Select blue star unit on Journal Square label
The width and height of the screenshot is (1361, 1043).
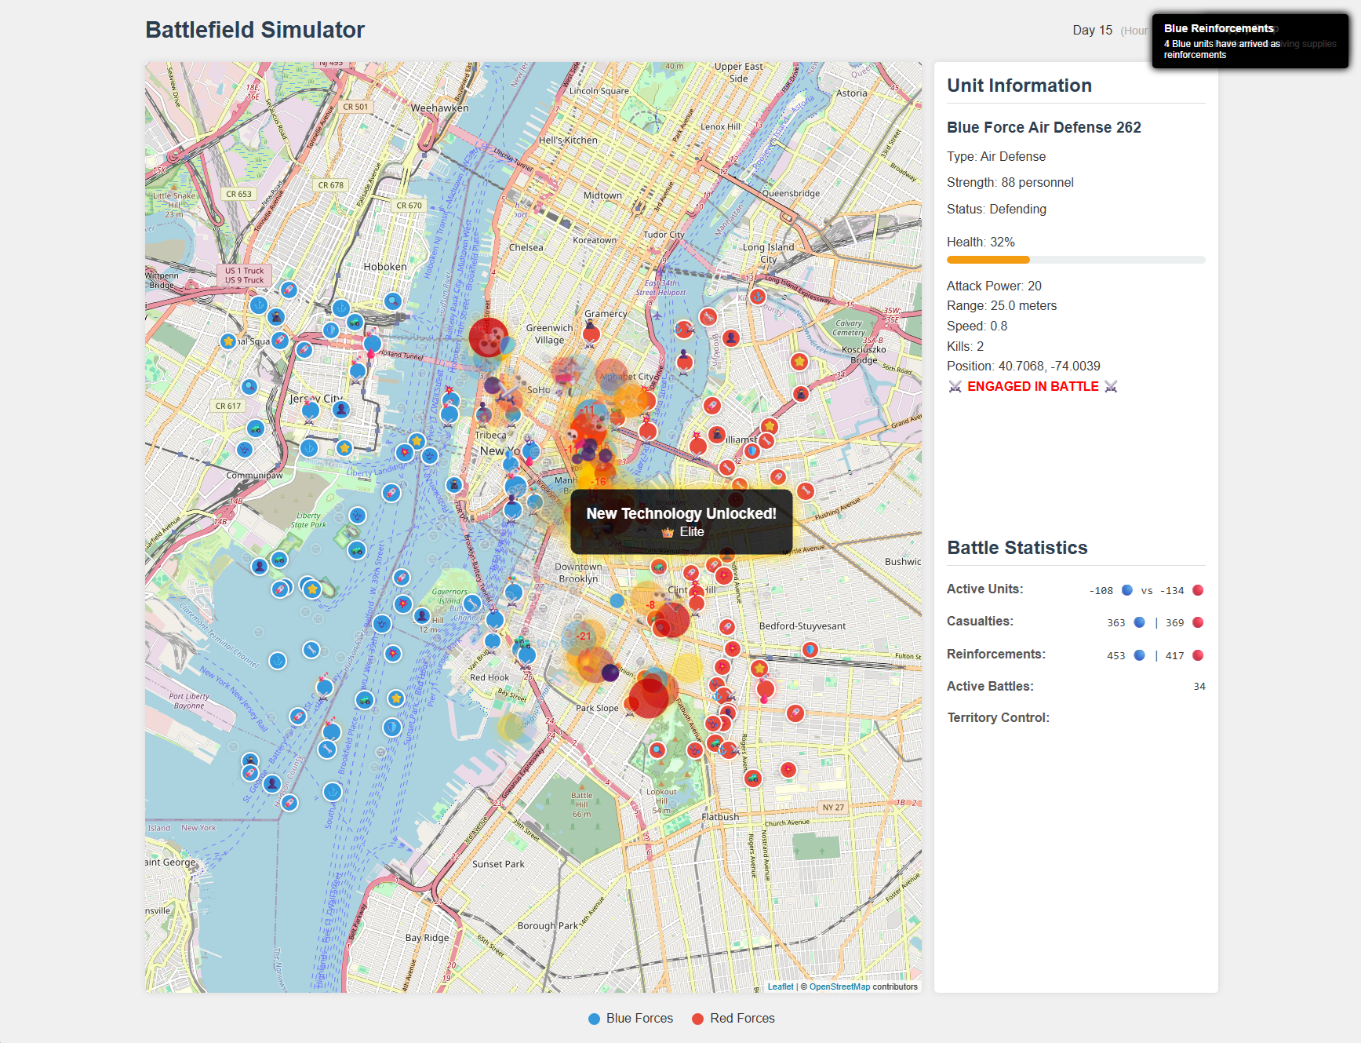point(228,341)
